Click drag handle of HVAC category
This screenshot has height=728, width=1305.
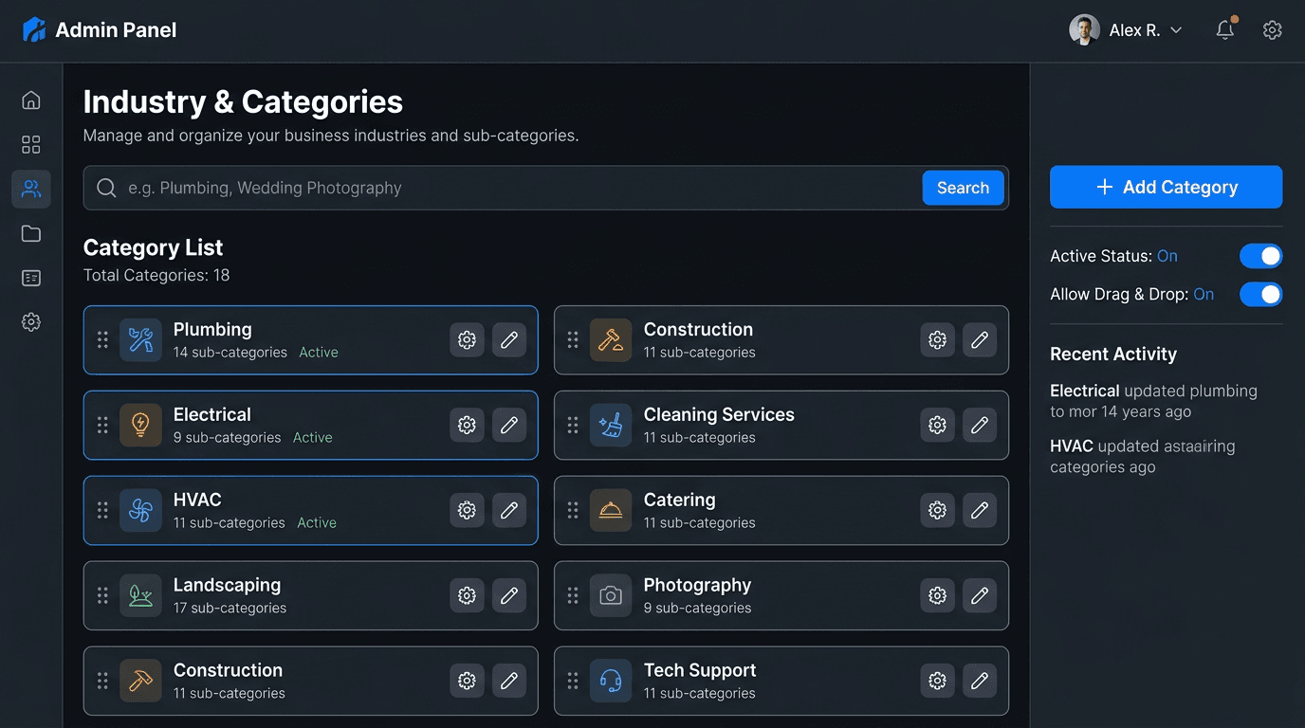(x=102, y=511)
